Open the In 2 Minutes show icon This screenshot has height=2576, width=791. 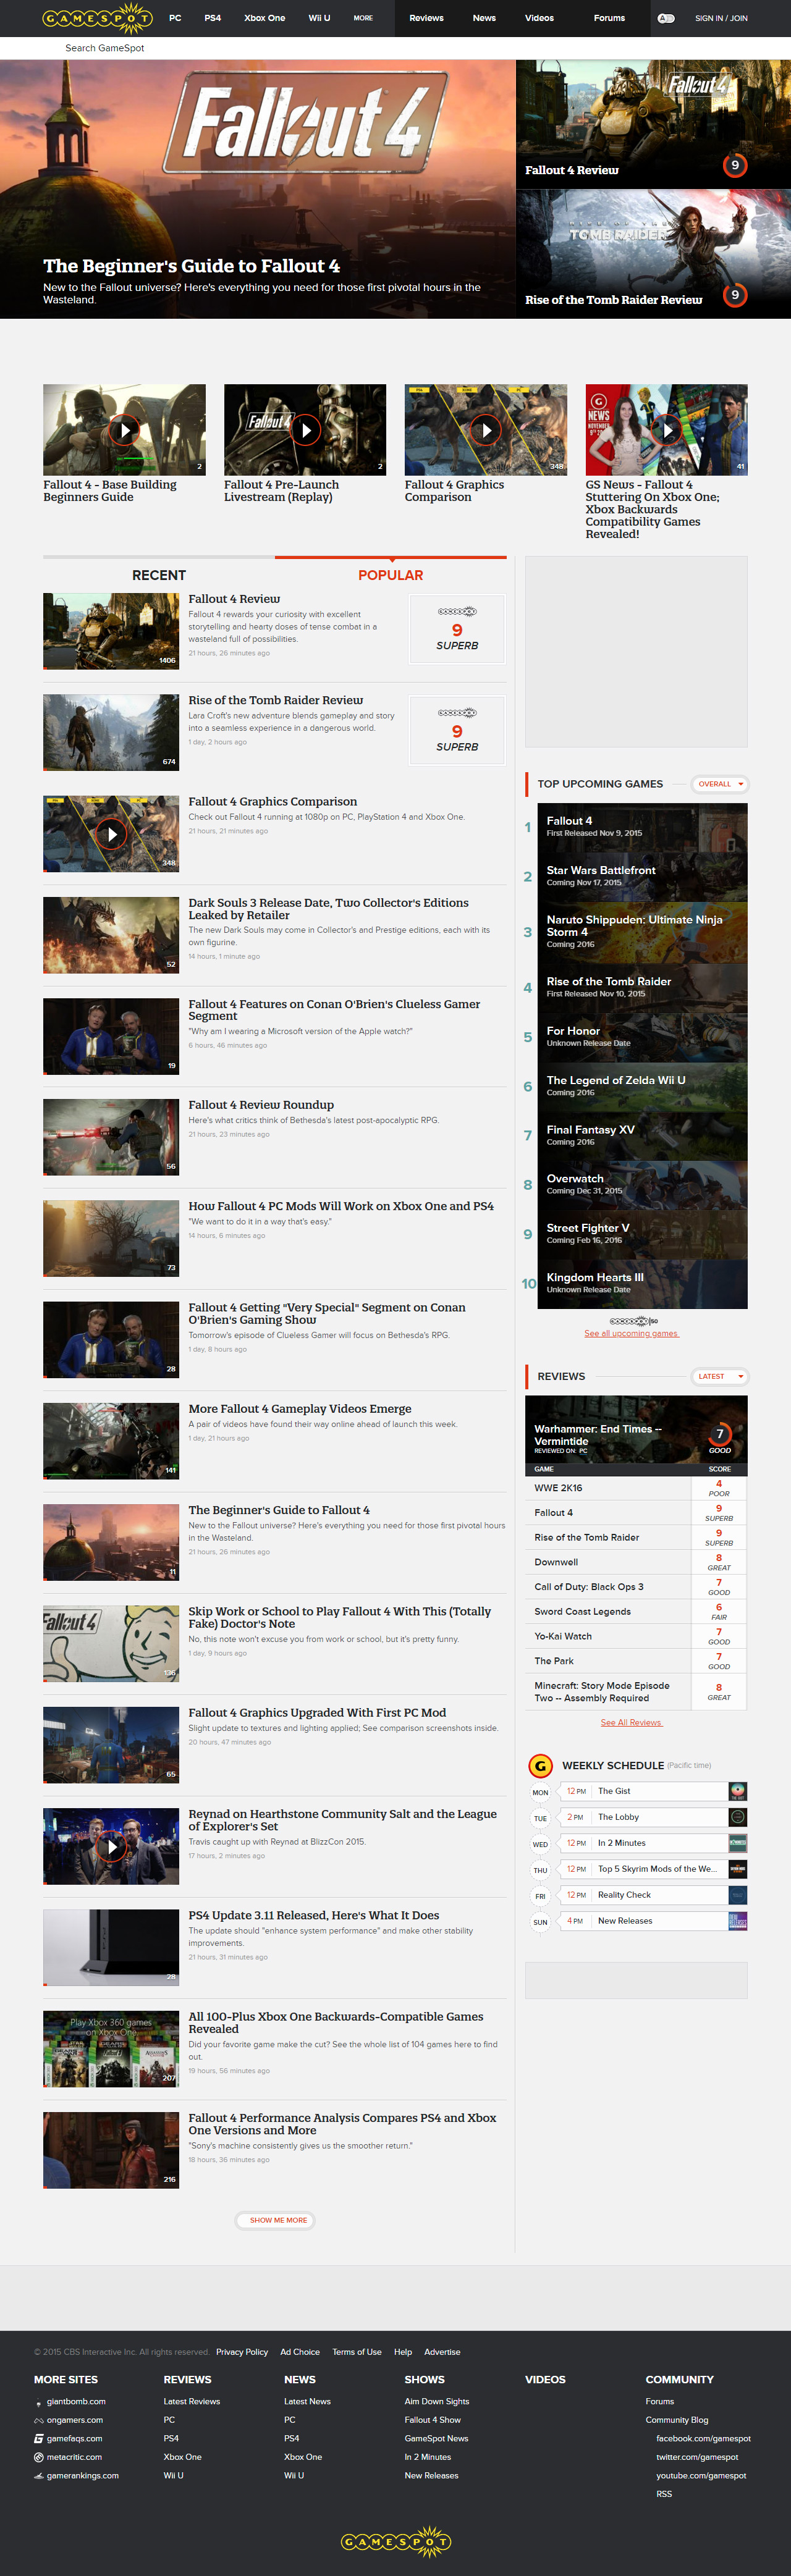click(738, 1843)
